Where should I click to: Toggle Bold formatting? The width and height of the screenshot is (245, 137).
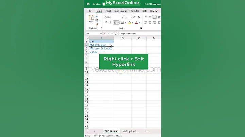click(x=106, y=22)
